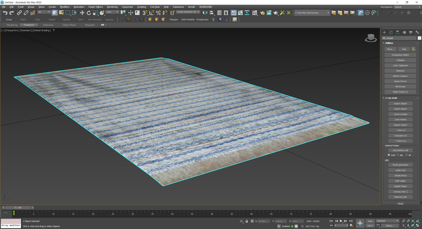Expand the Create Selection Set dropdown
Viewport: 422px width, 229px height.
pos(198,12)
